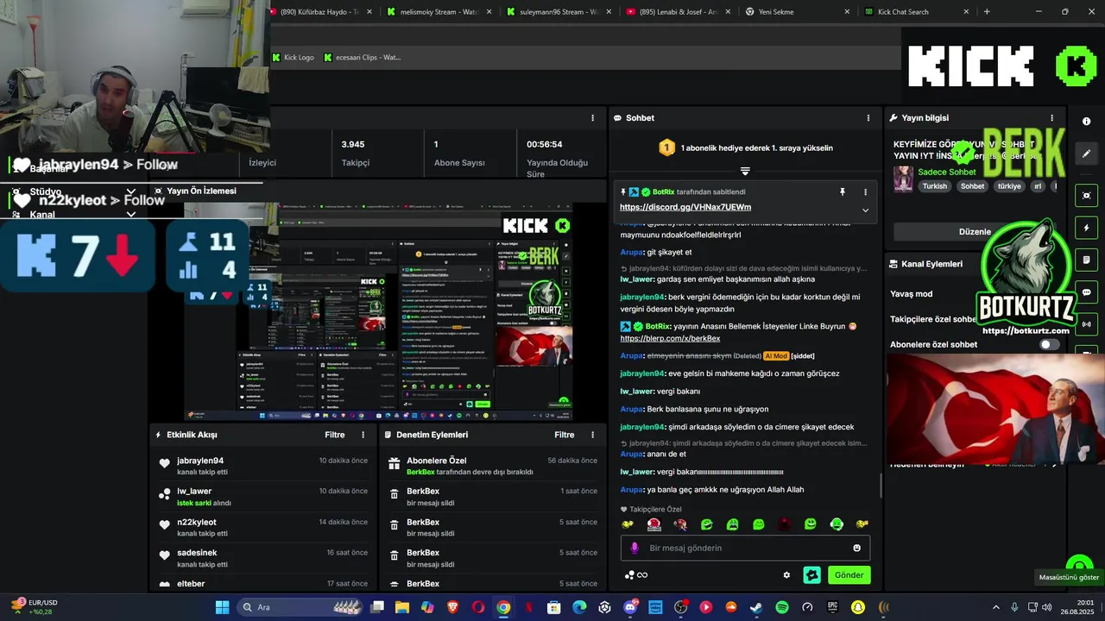Open a new browser tab
The width and height of the screenshot is (1105, 621).
[987, 12]
